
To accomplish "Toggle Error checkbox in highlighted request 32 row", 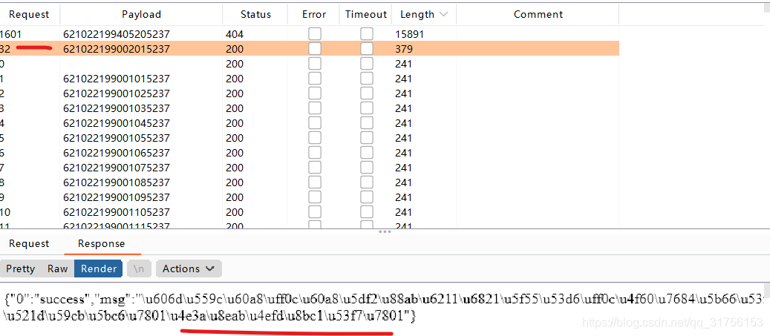I will coord(314,48).
